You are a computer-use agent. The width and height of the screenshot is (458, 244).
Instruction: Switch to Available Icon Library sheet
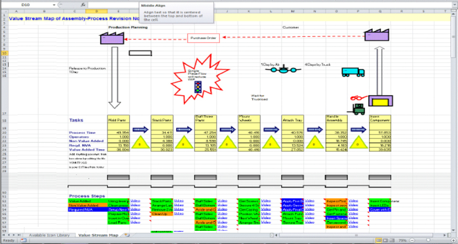pyautogui.click(x=49, y=235)
